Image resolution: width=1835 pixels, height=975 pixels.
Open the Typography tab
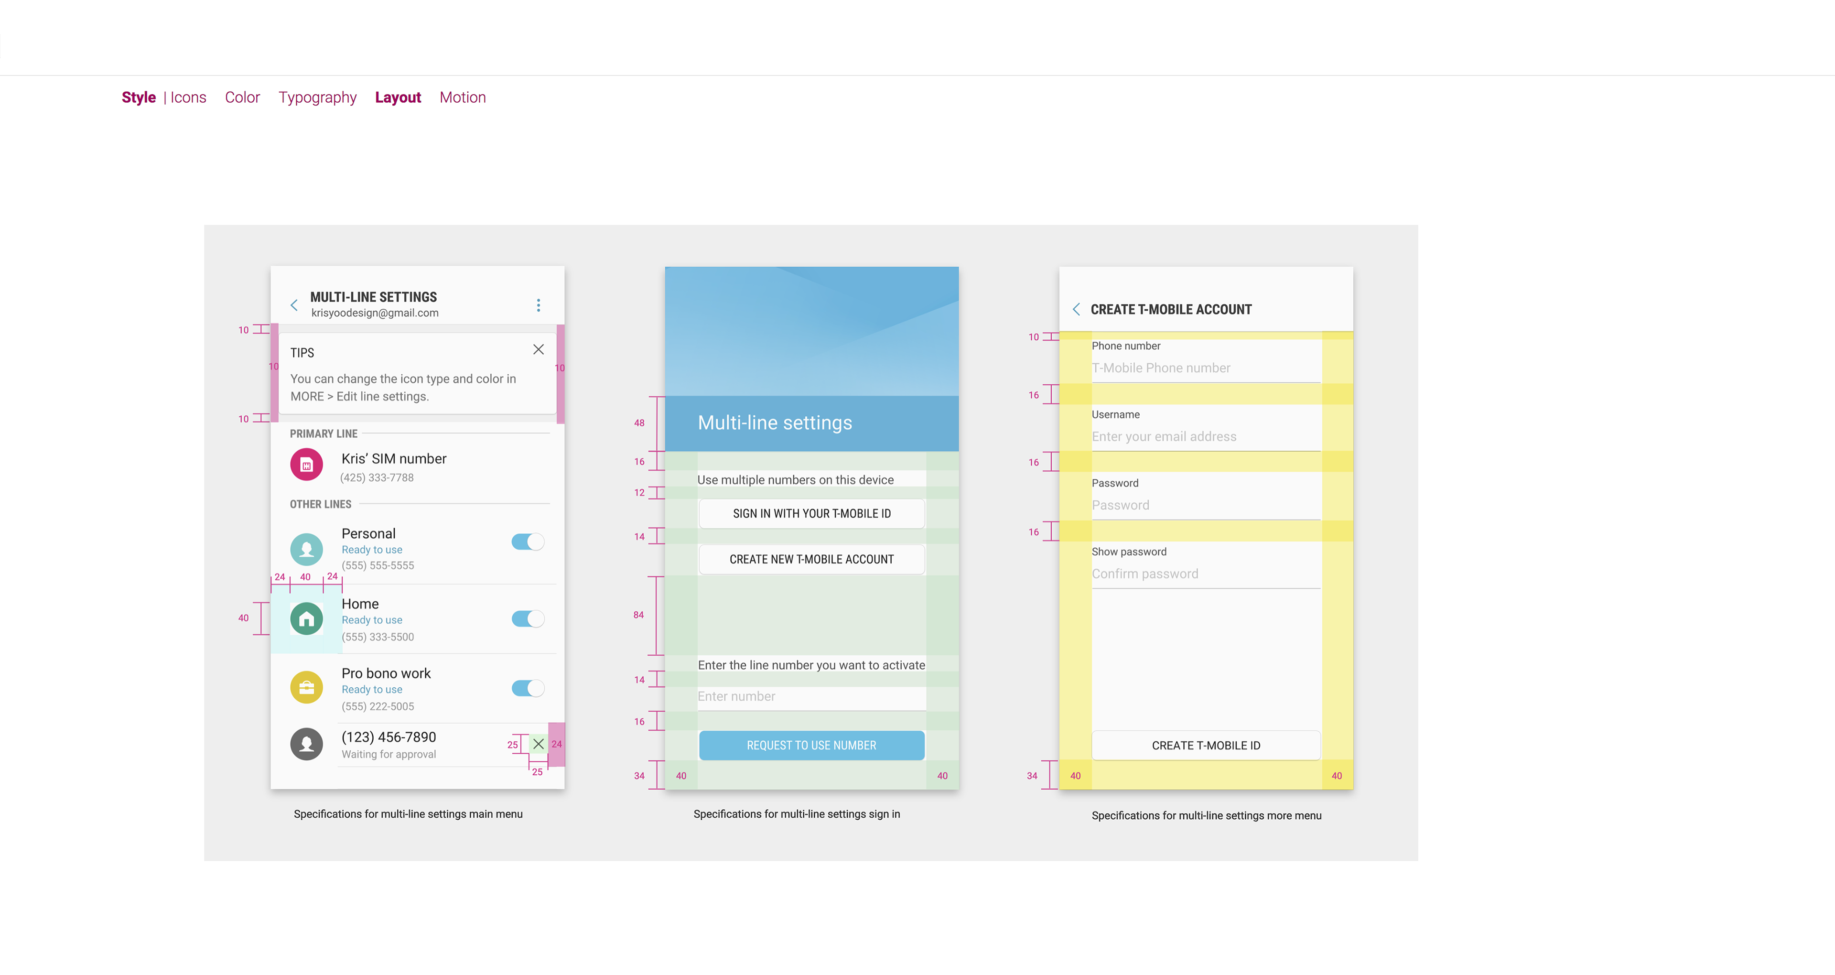317,97
